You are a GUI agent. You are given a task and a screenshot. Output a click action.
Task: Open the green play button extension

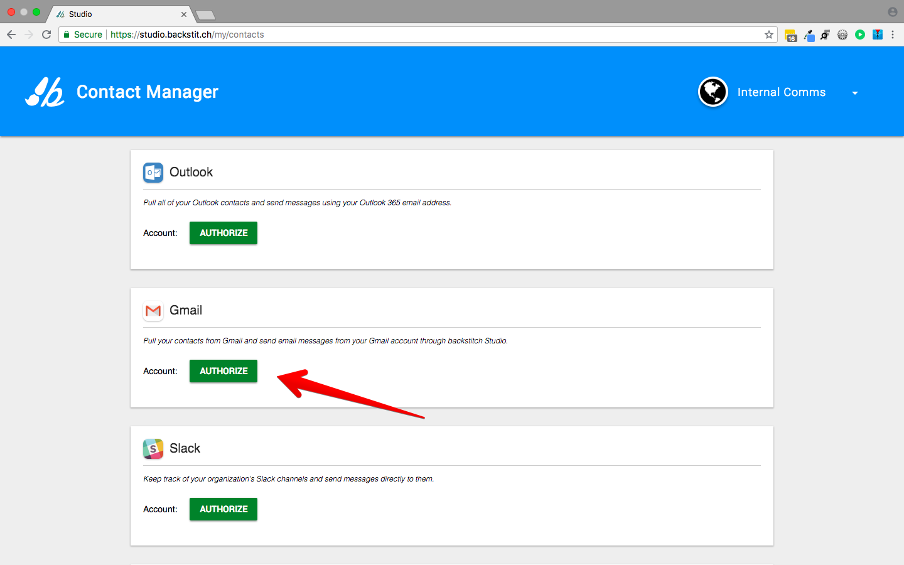860,35
